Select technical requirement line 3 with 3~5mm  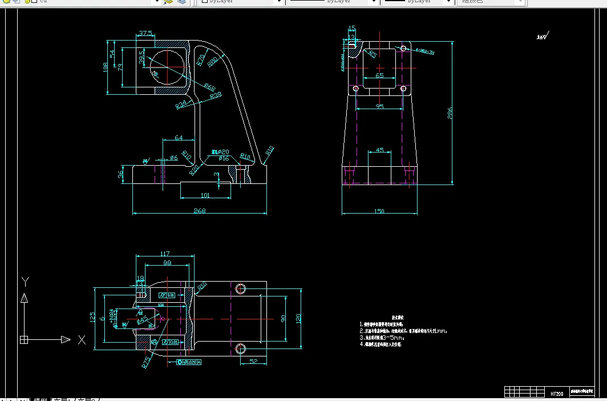click(x=382, y=338)
